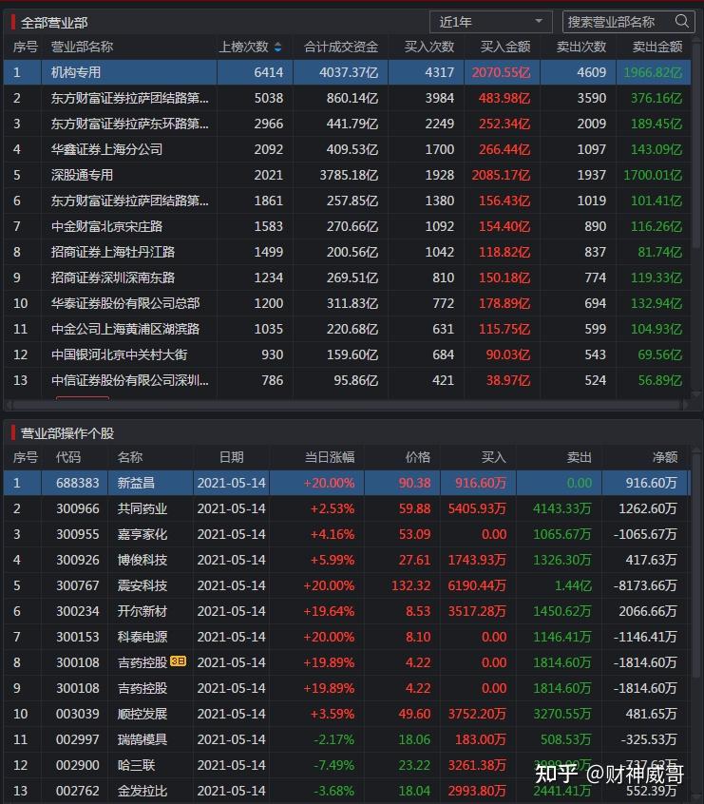
Task: Sort by 合计成交资金 column header
Action: (x=341, y=48)
